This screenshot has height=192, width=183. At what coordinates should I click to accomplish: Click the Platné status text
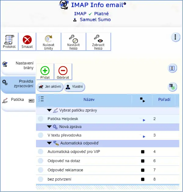point(101,14)
